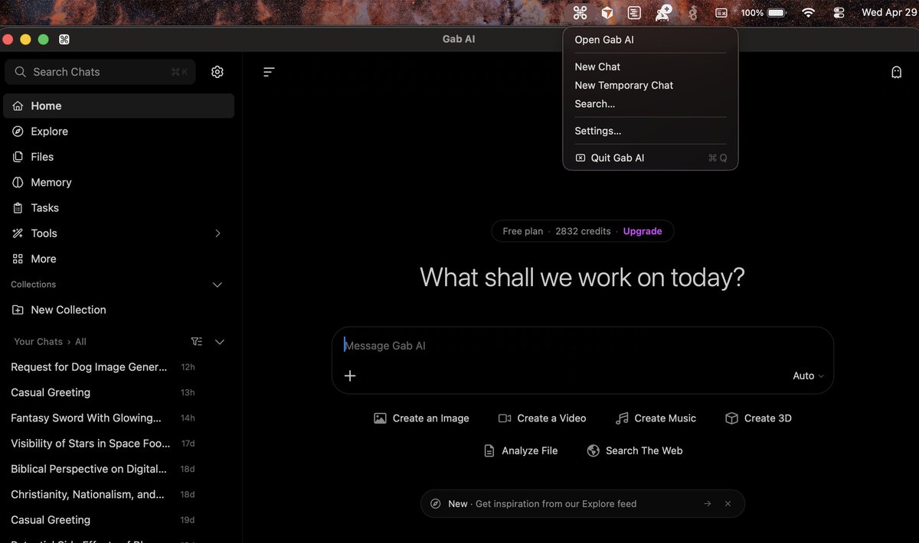The width and height of the screenshot is (919, 543).
Task: Click Create a Video button
Action: coord(542,418)
